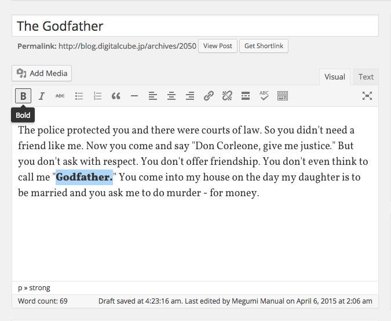Click the Get Shortlink button
The image size is (391, 321).
tap(264, 46)
